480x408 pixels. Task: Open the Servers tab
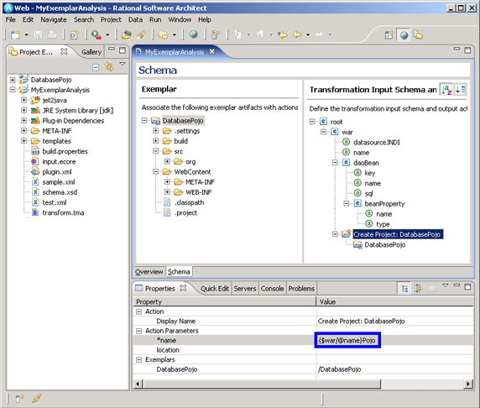tap(245, 289)
